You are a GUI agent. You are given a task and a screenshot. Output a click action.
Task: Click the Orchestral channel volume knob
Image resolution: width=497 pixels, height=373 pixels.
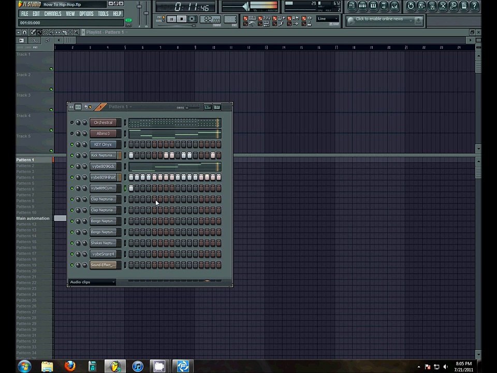[x=84, y=122]
